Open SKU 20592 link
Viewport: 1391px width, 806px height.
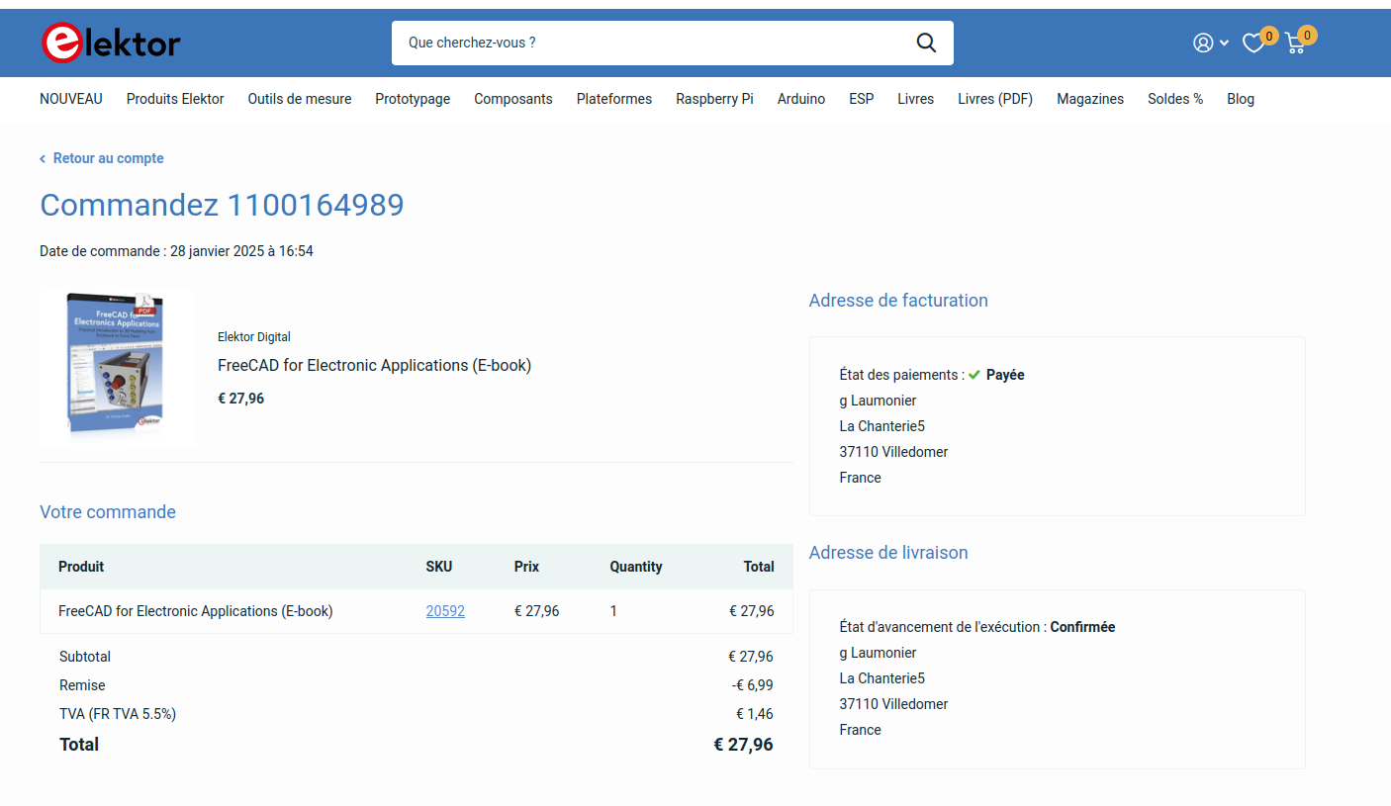pyautogui.click(x=445, y=611)
